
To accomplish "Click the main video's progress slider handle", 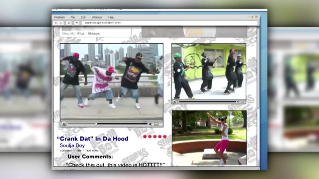I will coord(96,124).
